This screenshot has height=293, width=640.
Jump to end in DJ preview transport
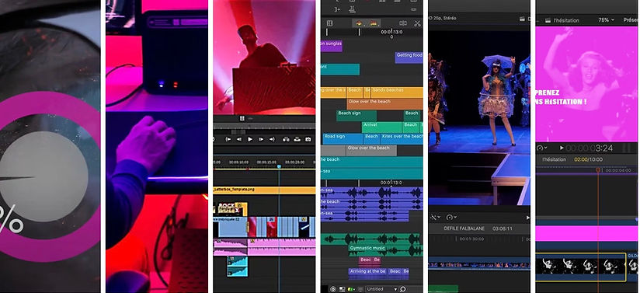(272, 139)
